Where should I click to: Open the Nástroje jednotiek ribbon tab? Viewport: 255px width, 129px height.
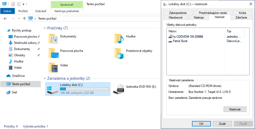(67, 11)
